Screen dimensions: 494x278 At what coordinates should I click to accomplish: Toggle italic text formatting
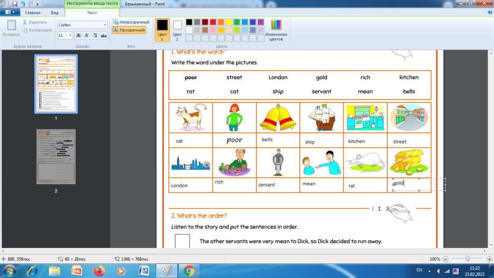86,35
